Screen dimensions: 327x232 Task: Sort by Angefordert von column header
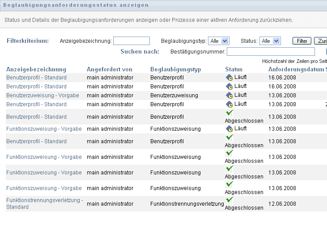tap(110, 69)
